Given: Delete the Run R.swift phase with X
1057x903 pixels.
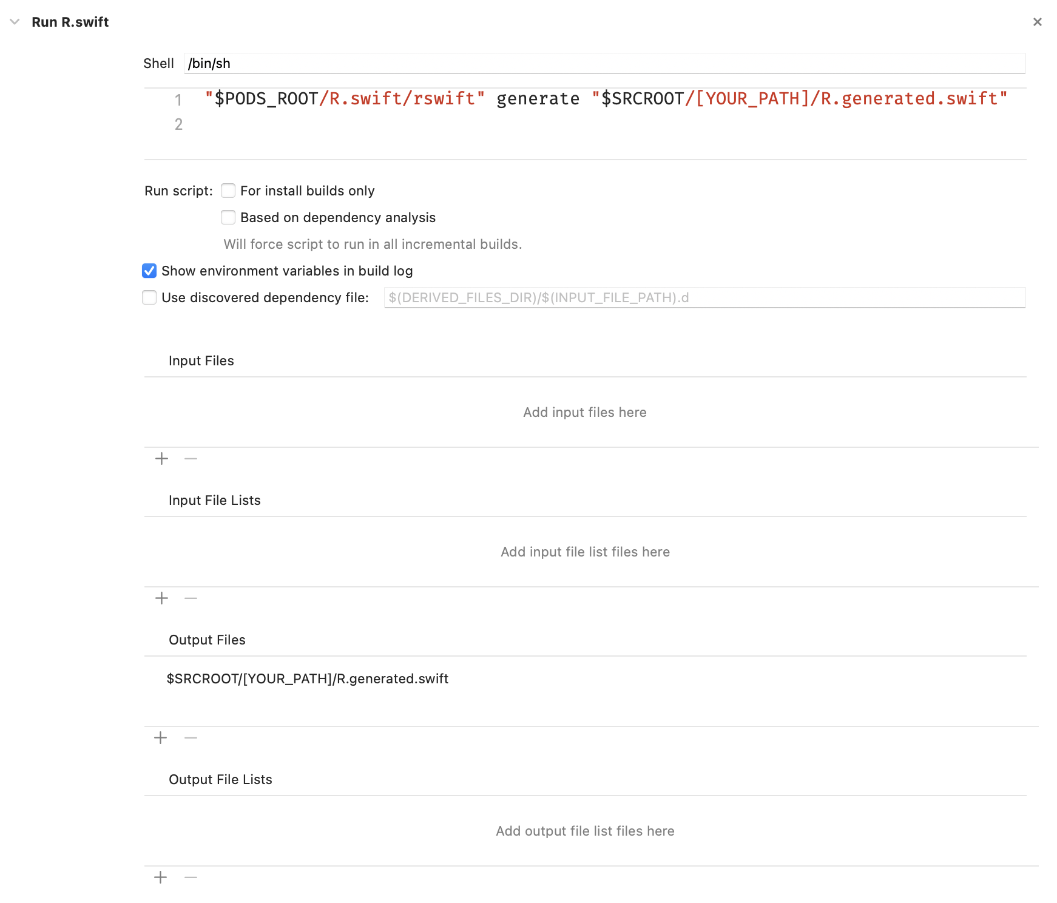Looking at the screenshot, I should pos(1037,22).
